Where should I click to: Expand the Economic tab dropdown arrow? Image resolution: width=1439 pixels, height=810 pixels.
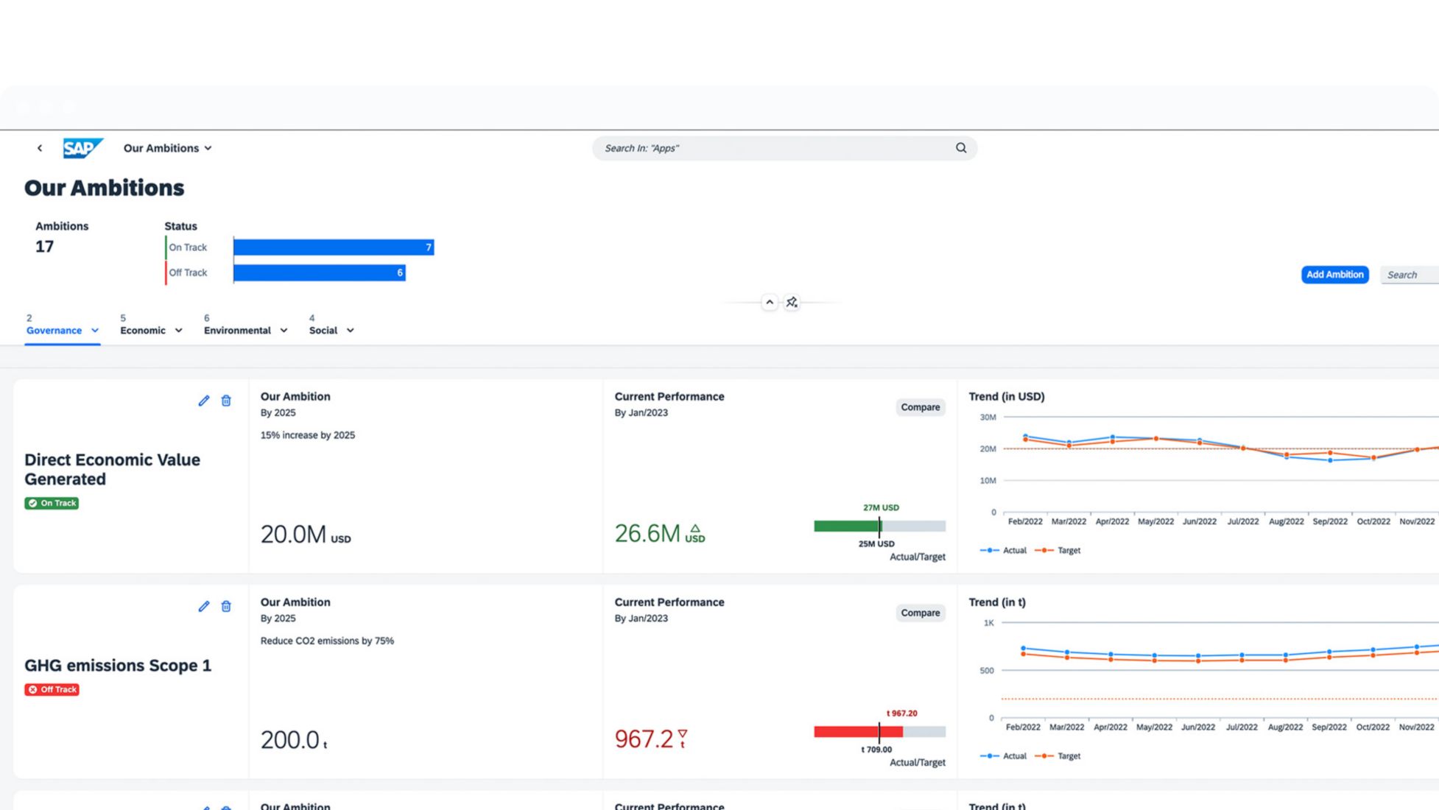point(178,331)
